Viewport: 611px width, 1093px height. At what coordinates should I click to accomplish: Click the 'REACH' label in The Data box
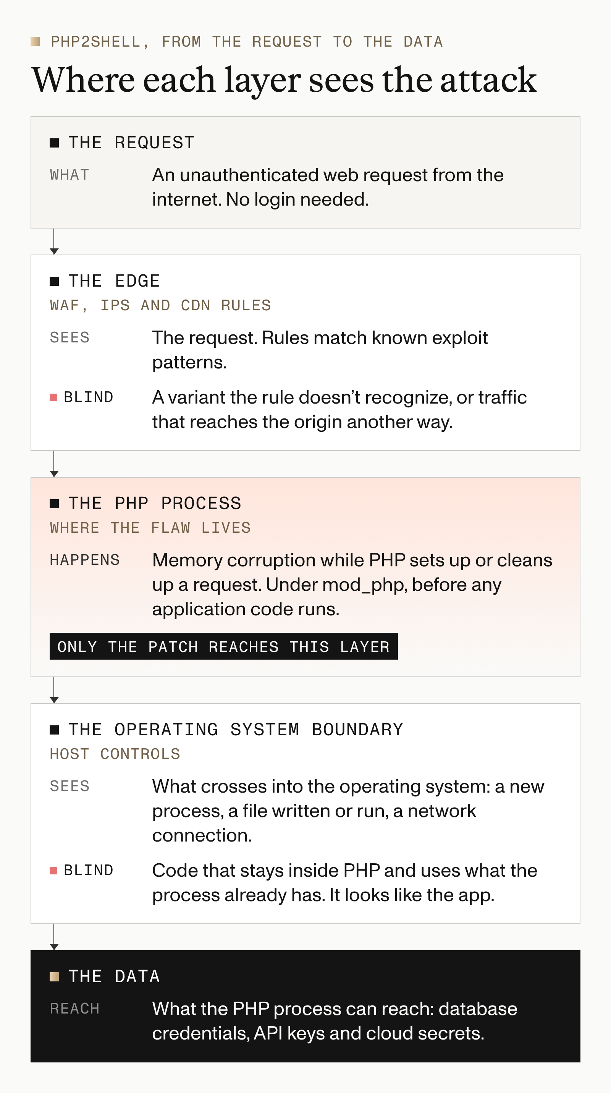74,1008
